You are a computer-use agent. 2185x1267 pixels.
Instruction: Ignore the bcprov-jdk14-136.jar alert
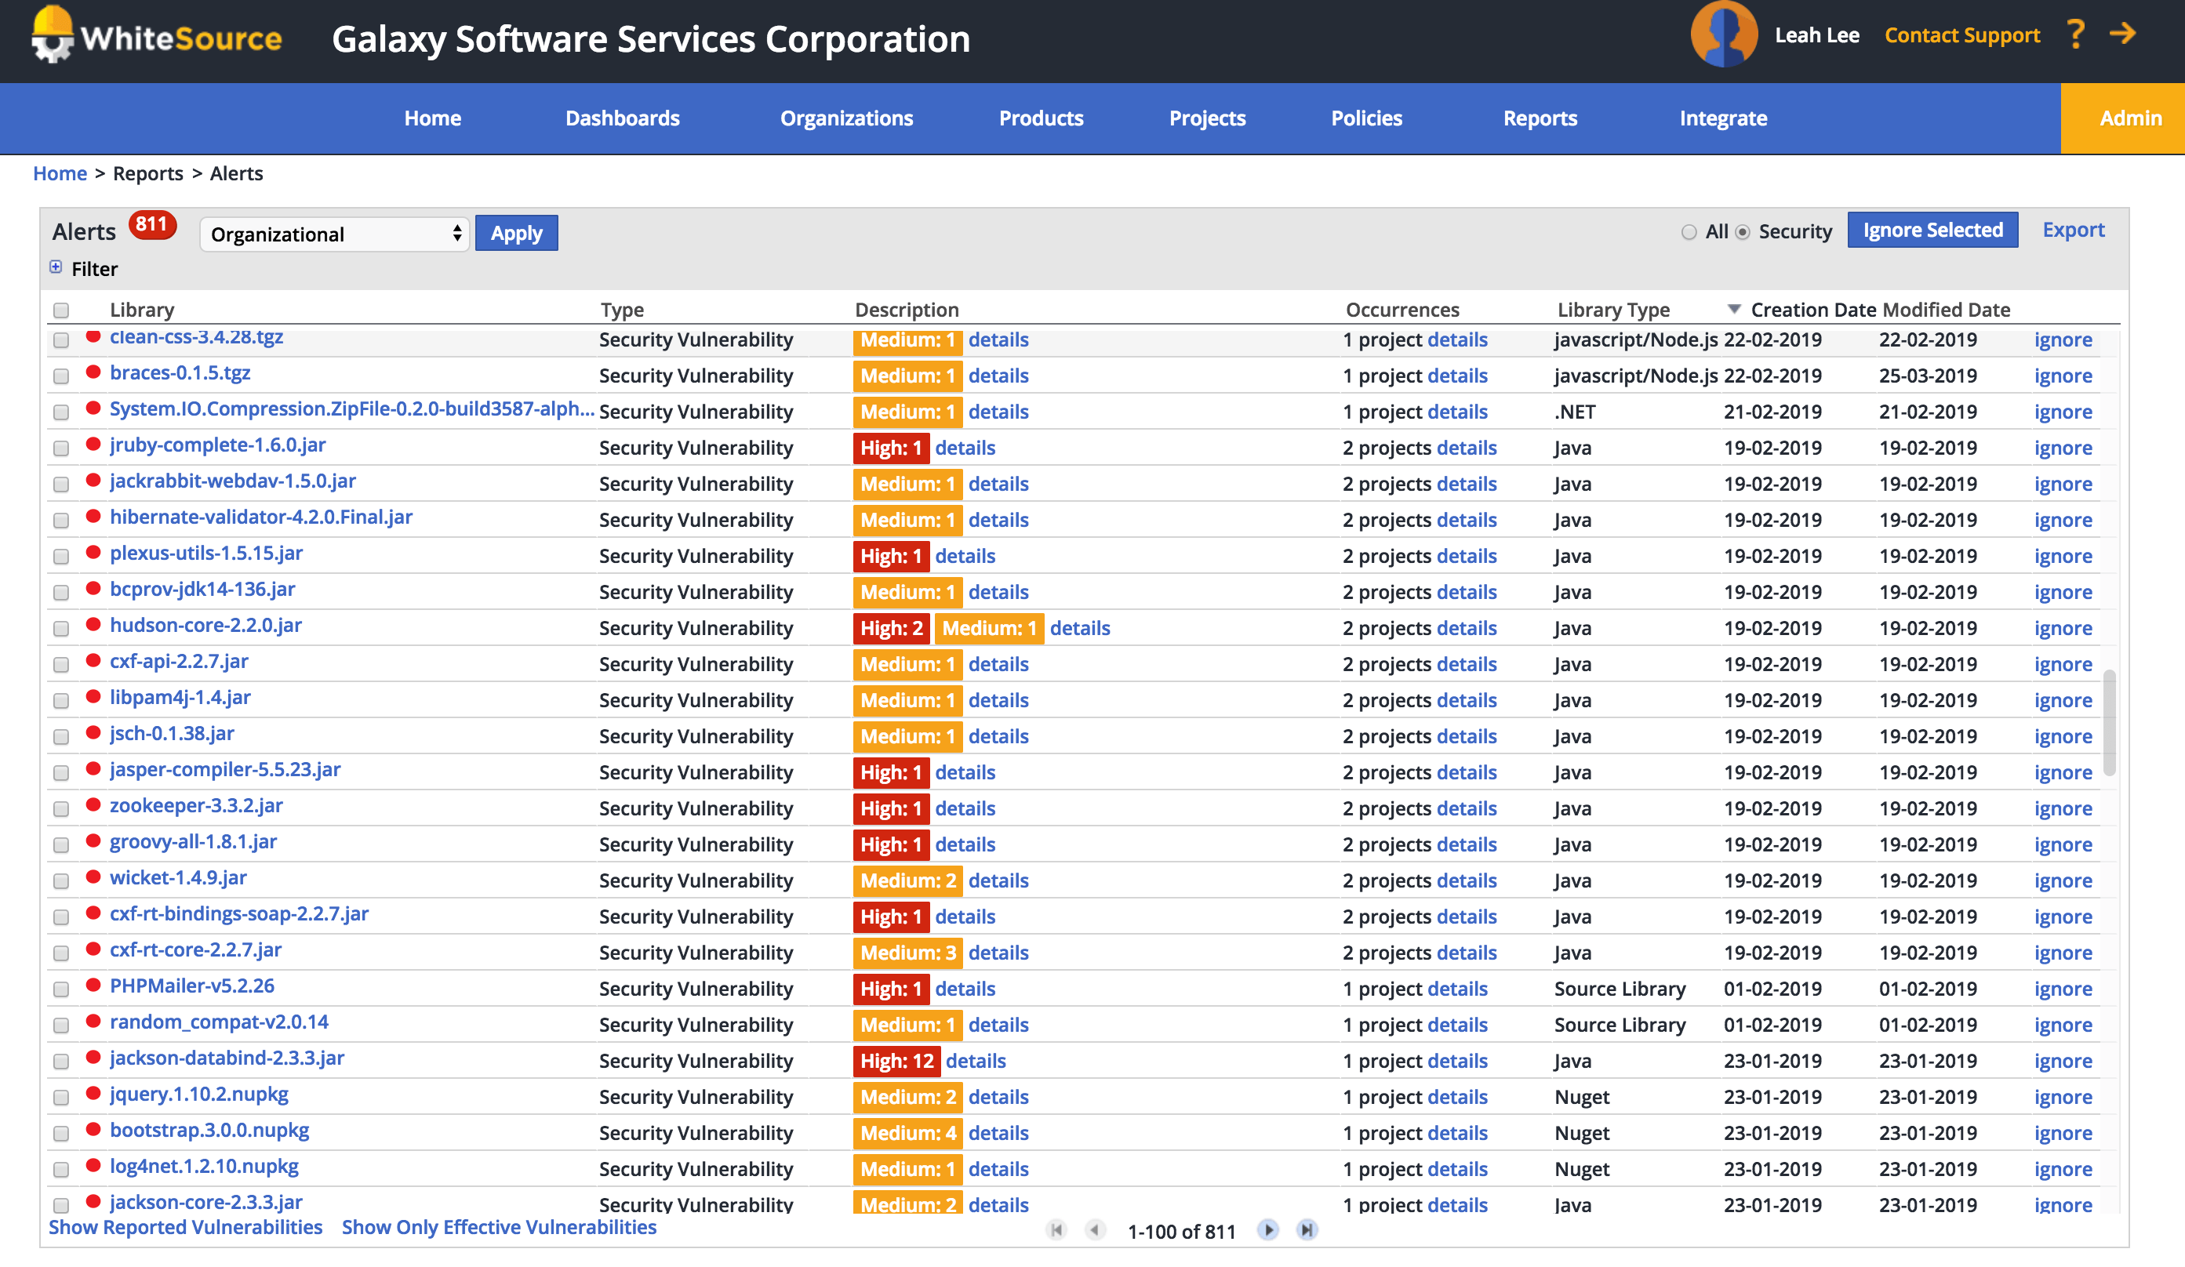pos(2063,592)
